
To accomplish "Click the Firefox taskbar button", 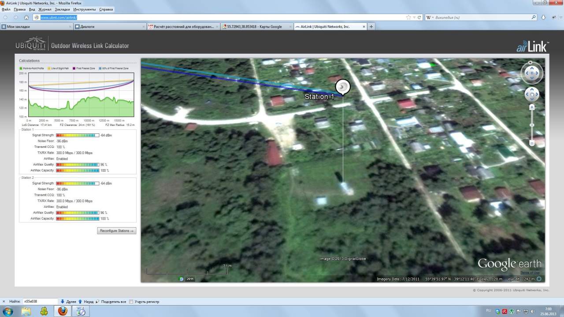I will tap(63, 311).
